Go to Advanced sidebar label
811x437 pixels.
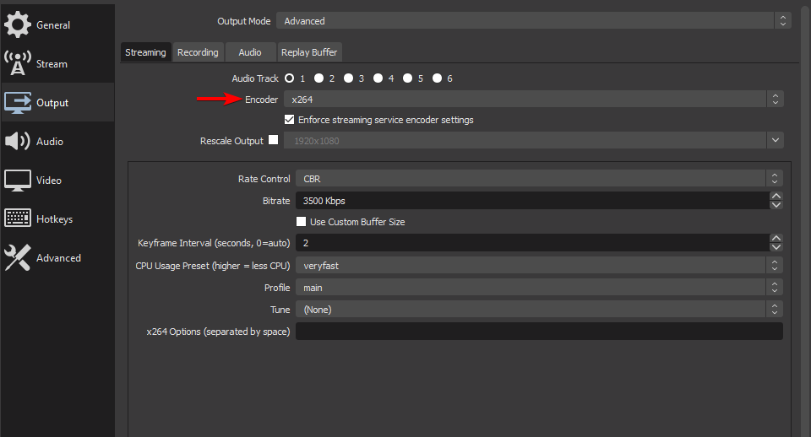58,258
